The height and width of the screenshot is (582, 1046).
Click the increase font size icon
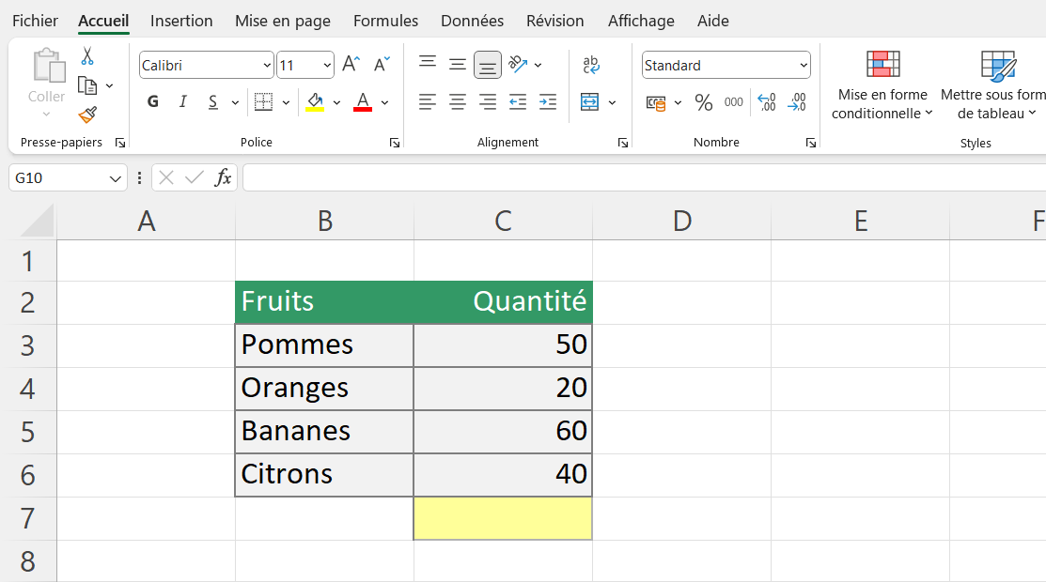pos(351,65)
